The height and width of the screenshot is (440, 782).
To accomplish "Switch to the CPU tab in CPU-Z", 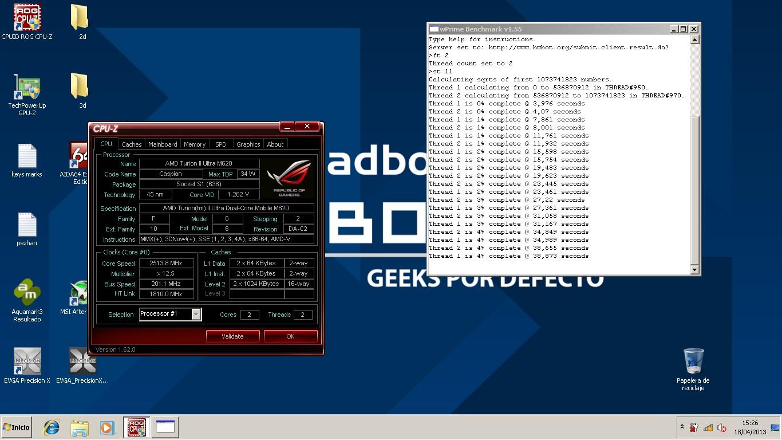I will [106, 144].
